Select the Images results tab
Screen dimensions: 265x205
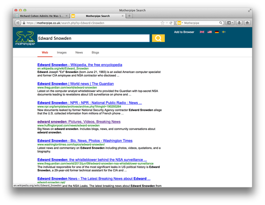tap(62, 52)
